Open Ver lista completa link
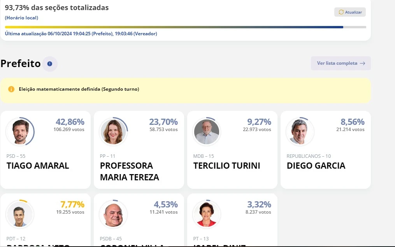This screenshot has height=247, width=395. (x=341, y=63)
